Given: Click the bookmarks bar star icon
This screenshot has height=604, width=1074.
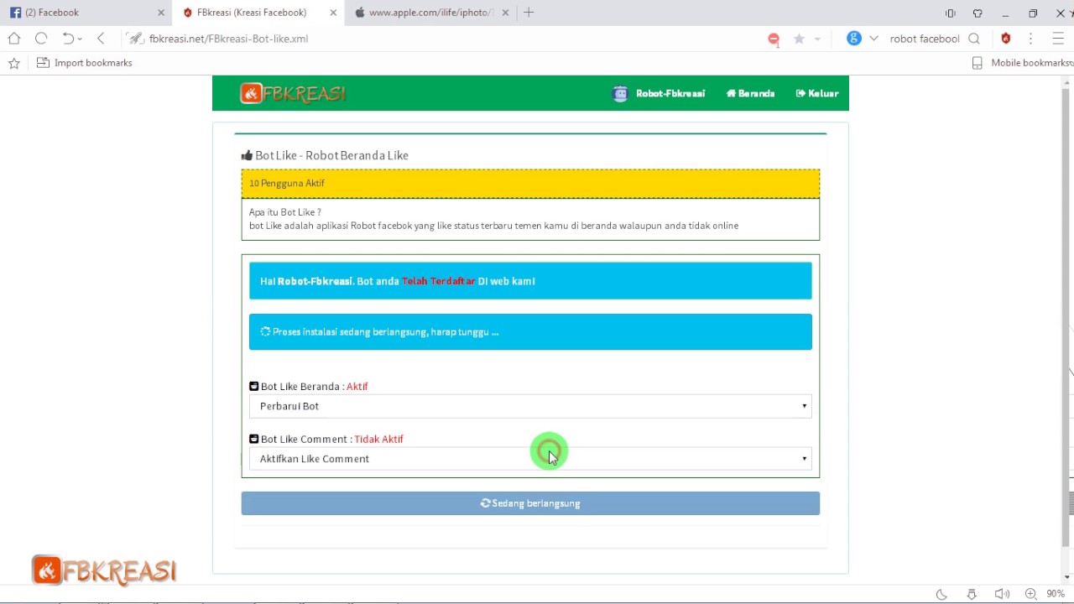Looking at the screenshot, I should (x=13, y=63).
